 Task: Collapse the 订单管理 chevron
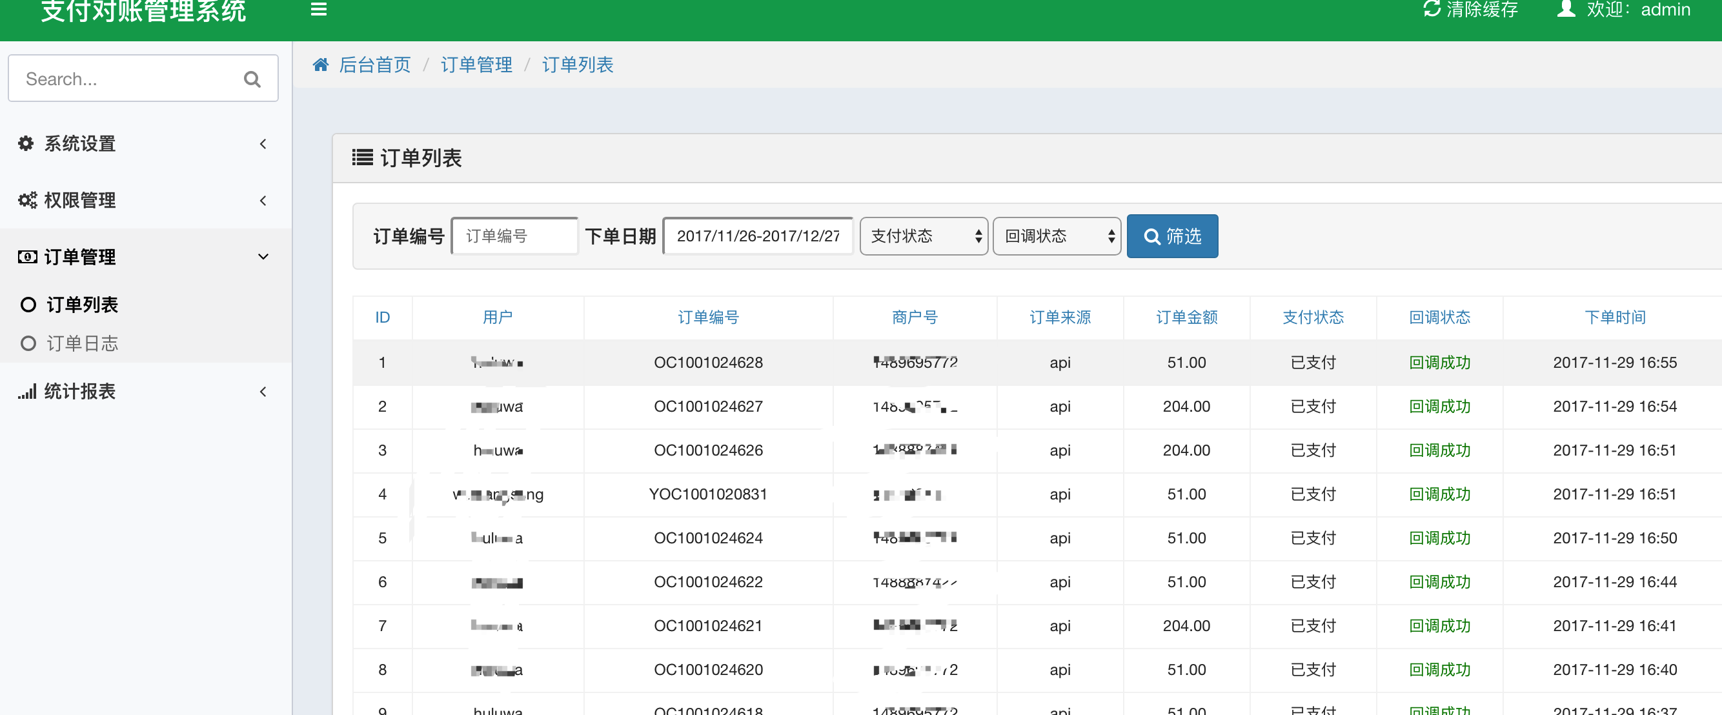(x=263, y=257)
